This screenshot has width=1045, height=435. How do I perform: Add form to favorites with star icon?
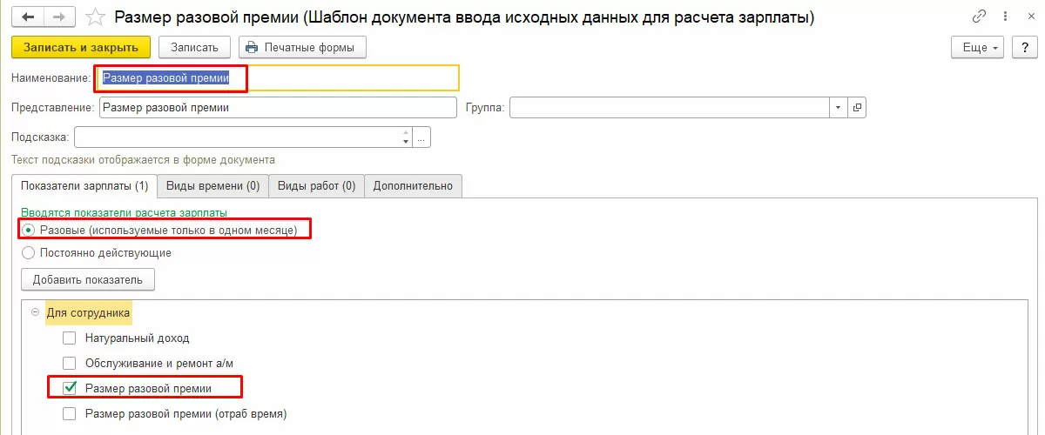98,17
